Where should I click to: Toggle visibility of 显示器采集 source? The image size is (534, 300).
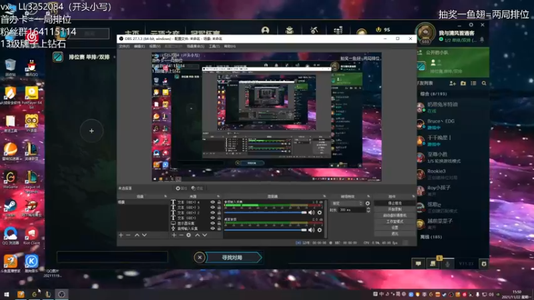pos(212,223)
